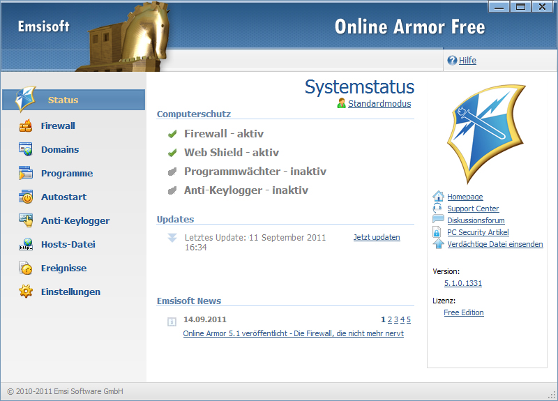Click the grey check beside Anti-Keylogger - inaktiv

tap(172, 190)
